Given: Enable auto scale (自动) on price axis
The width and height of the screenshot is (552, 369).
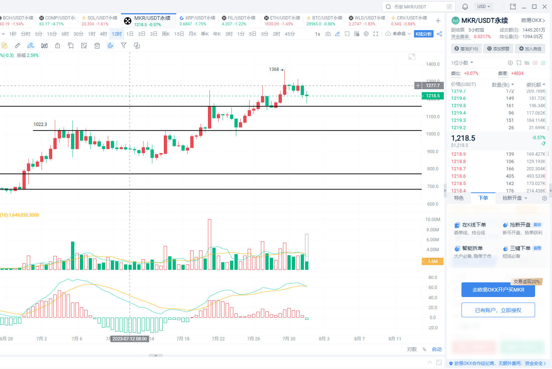Looking at the screenshot, I should tap(437, 349).
